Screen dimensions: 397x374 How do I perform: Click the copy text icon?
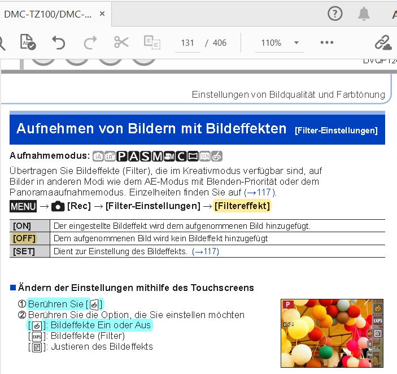tap(152, 42)
